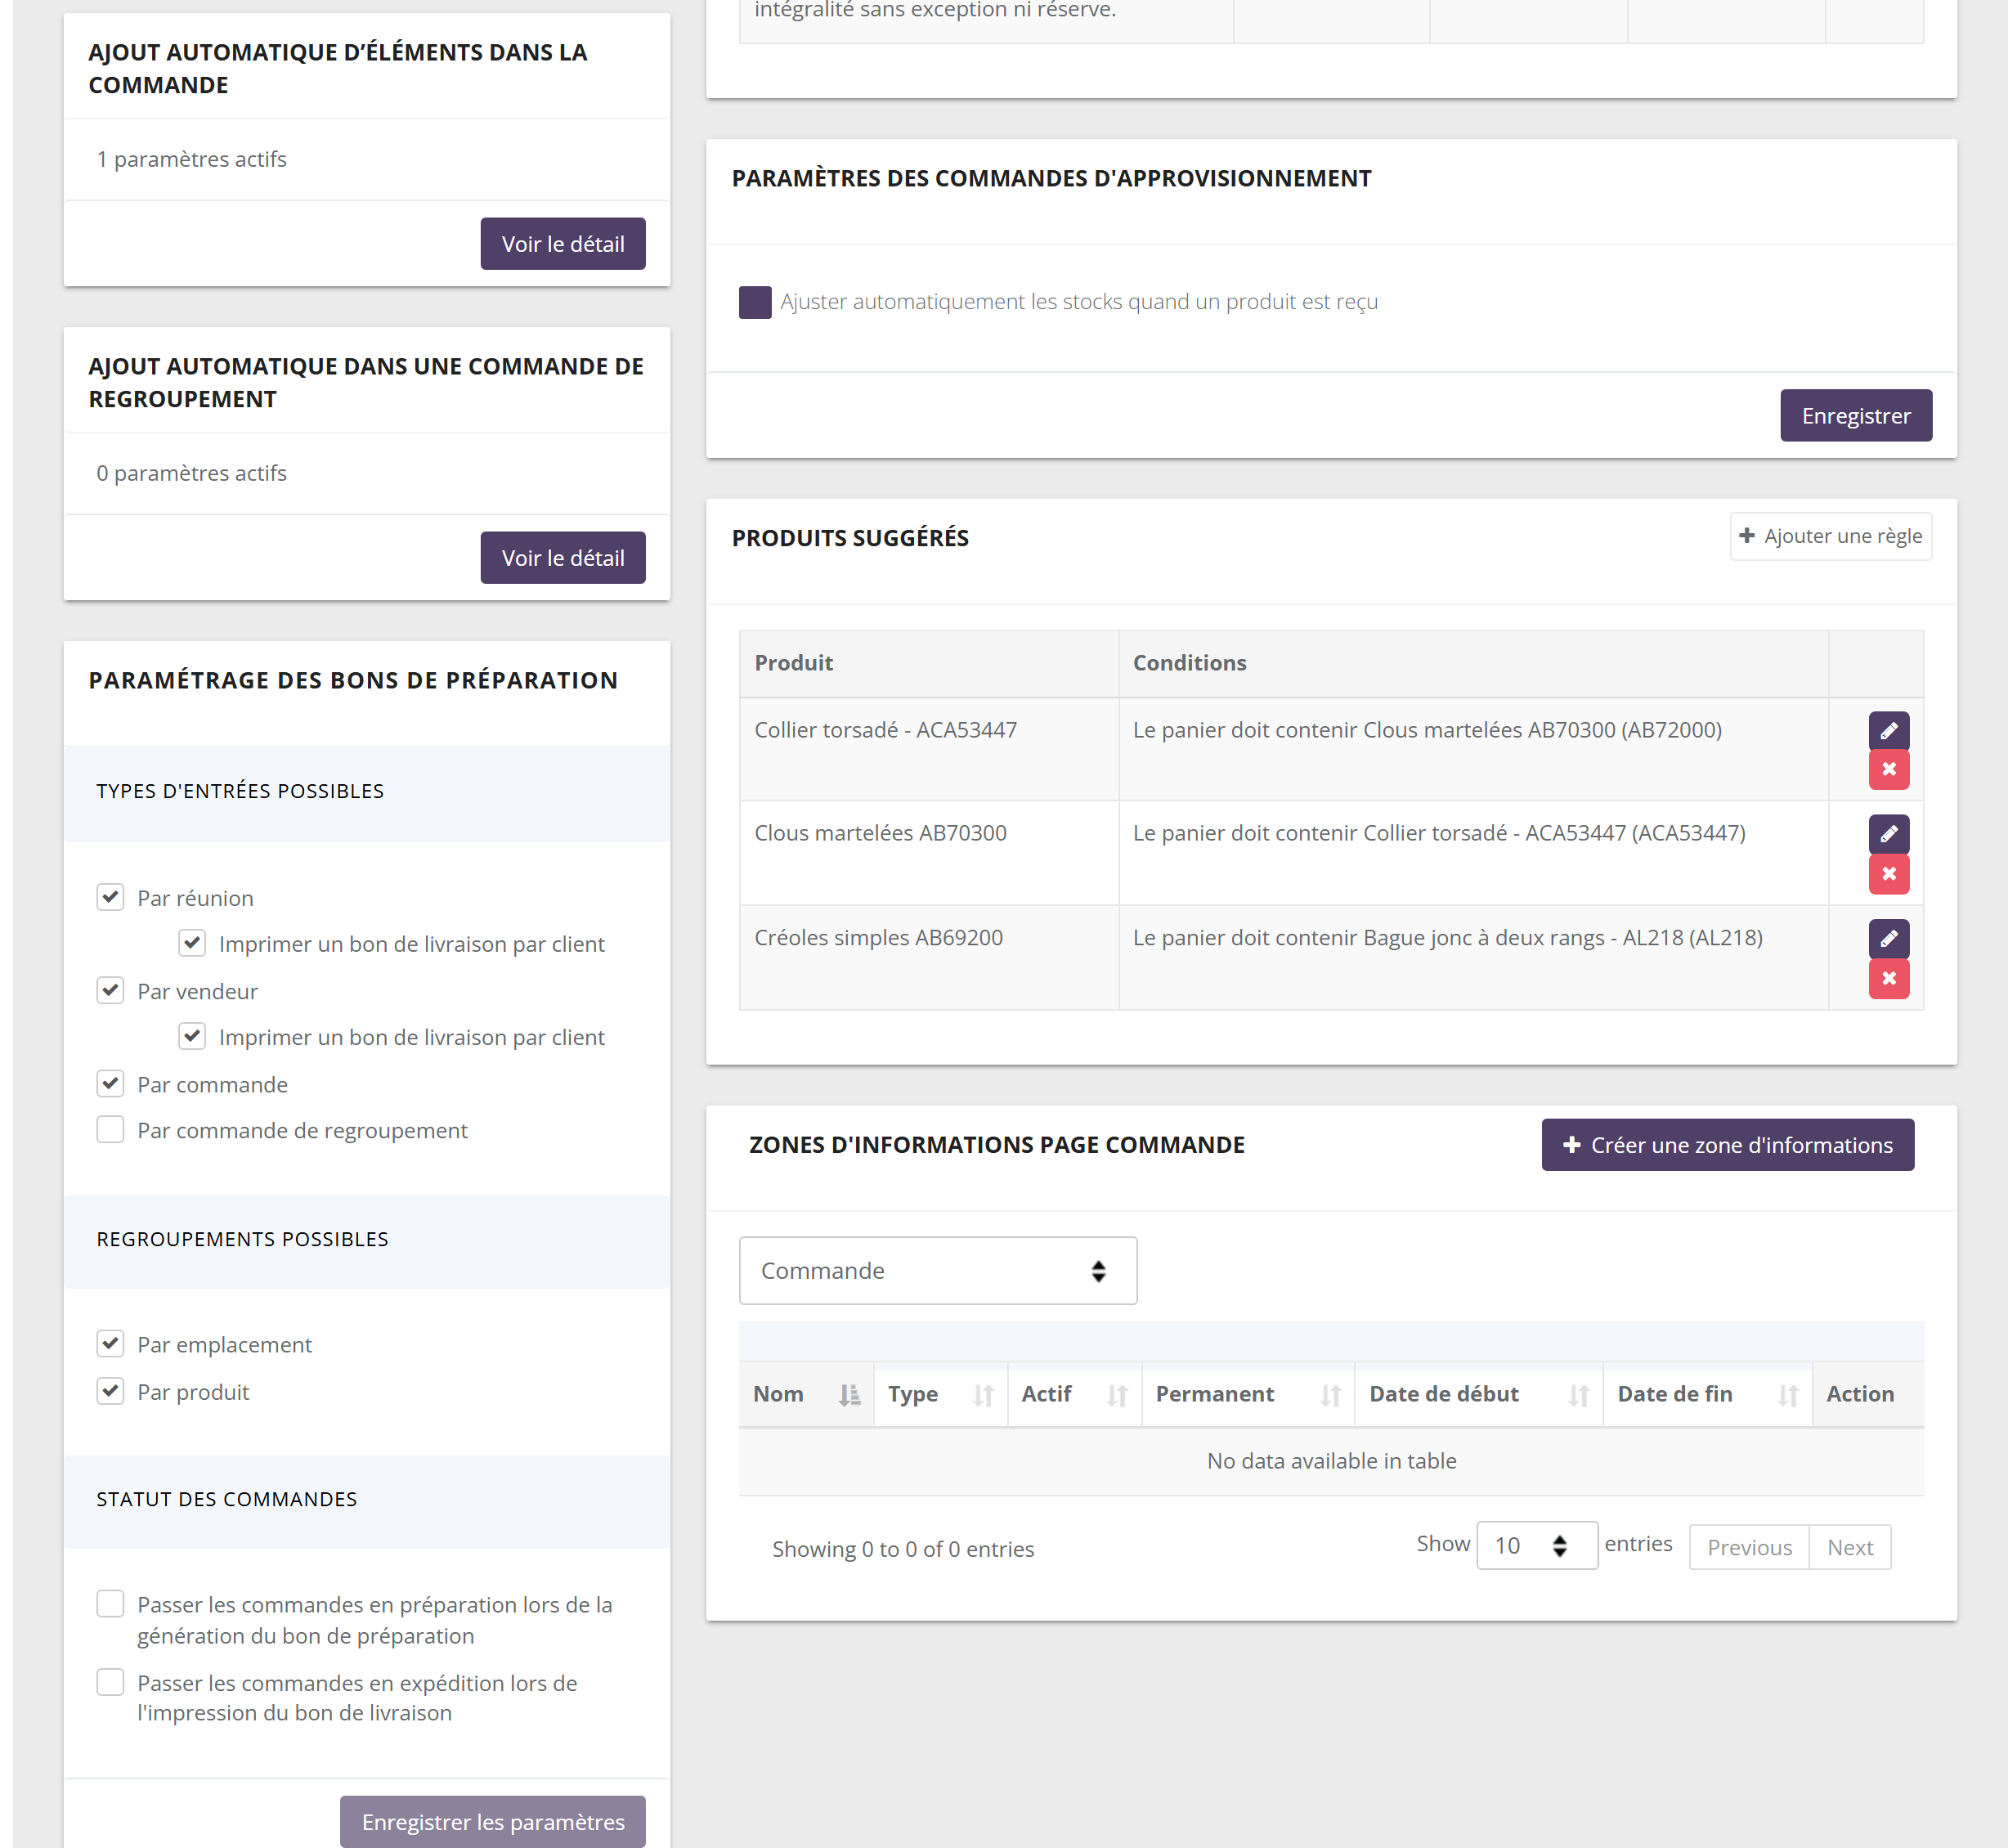
Task: Check passing orders to expédition on printing
Action: tap(110, 1682)
